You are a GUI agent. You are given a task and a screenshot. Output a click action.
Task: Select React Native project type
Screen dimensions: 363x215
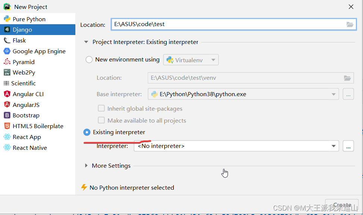(x=38, y=148)
